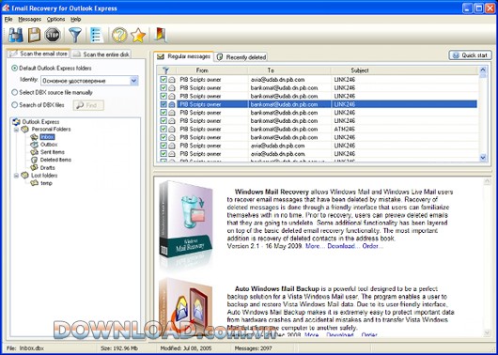Click the temp folder icon
Screen dimensions: 498x355
tap(35, 183)
